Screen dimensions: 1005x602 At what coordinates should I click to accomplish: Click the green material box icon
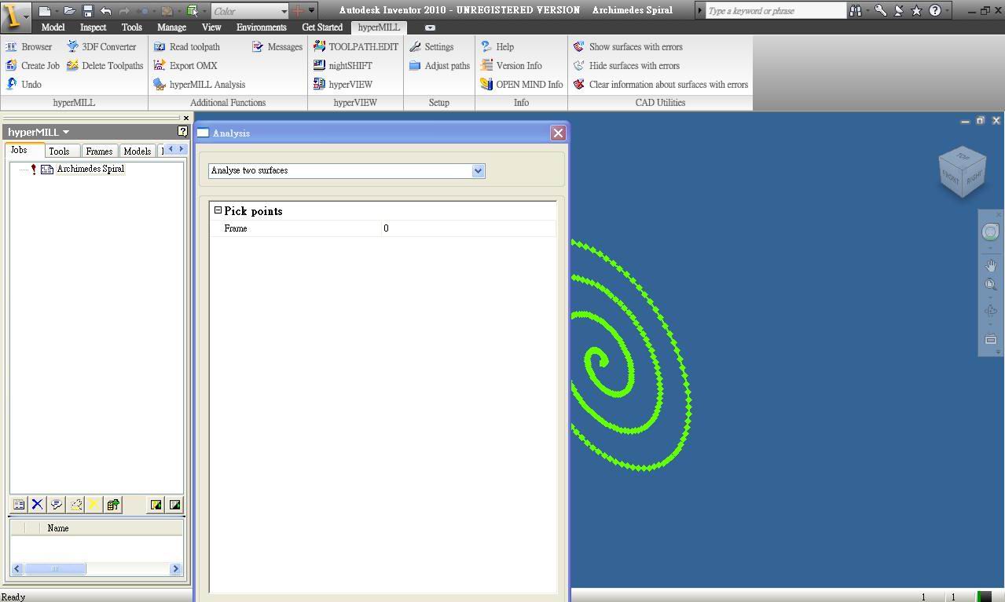pos(192,11)
